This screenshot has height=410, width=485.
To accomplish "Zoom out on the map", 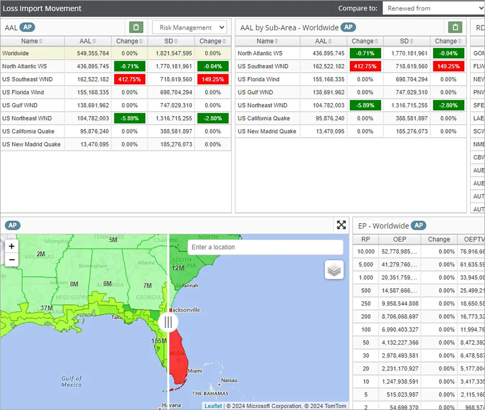I will (x=12, y=259).
